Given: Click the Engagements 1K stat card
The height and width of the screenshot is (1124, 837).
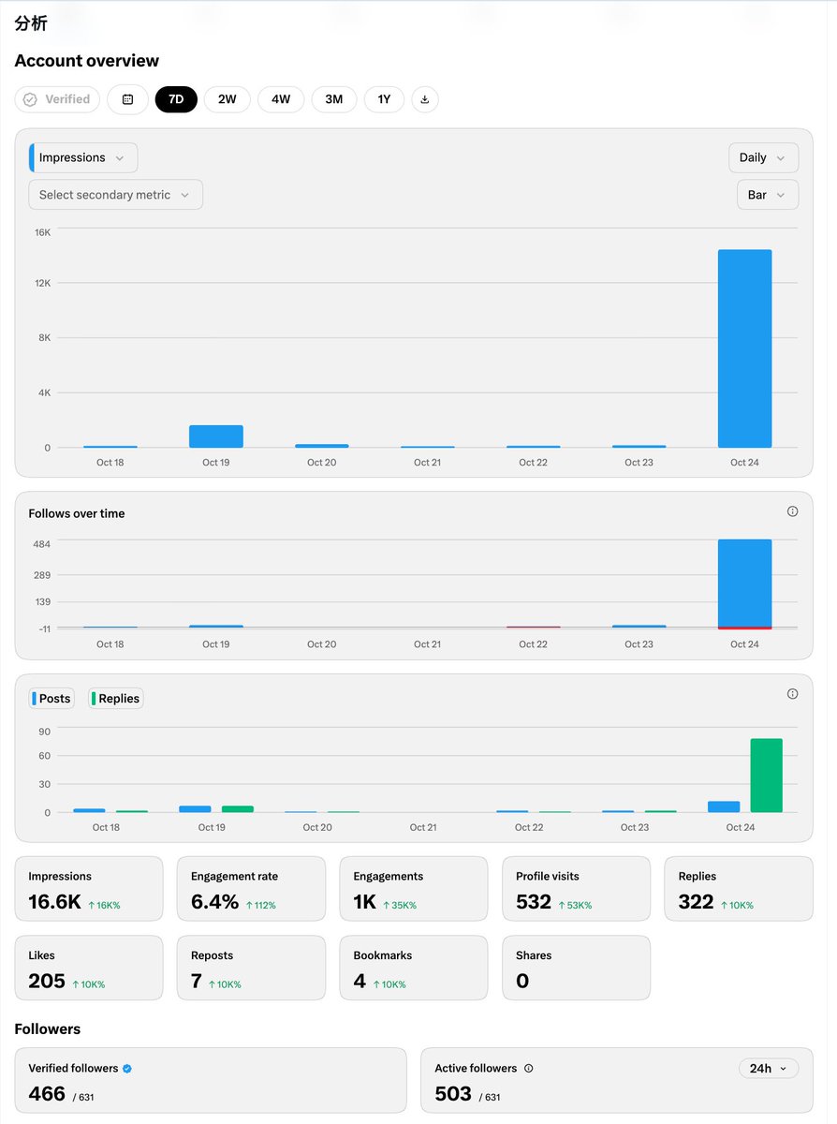Looking at the screenshot, I should click(x=414, y=889).
